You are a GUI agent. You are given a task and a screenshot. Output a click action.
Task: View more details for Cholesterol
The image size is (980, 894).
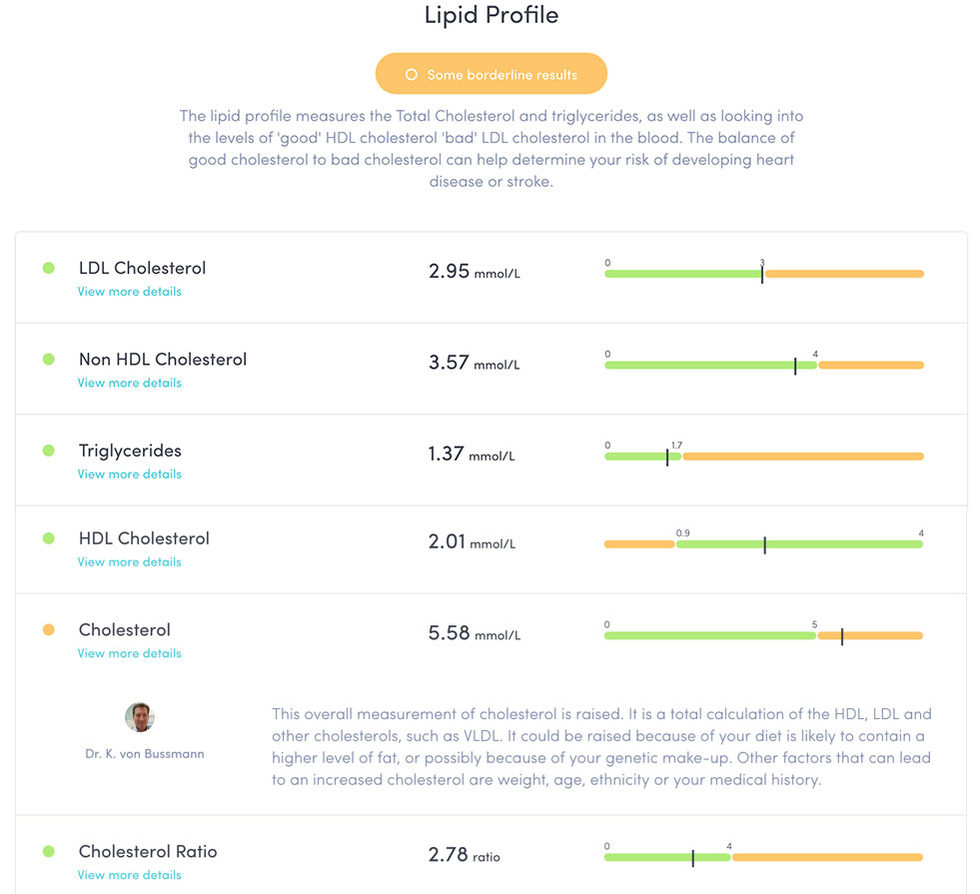click(x=130, y=652)
